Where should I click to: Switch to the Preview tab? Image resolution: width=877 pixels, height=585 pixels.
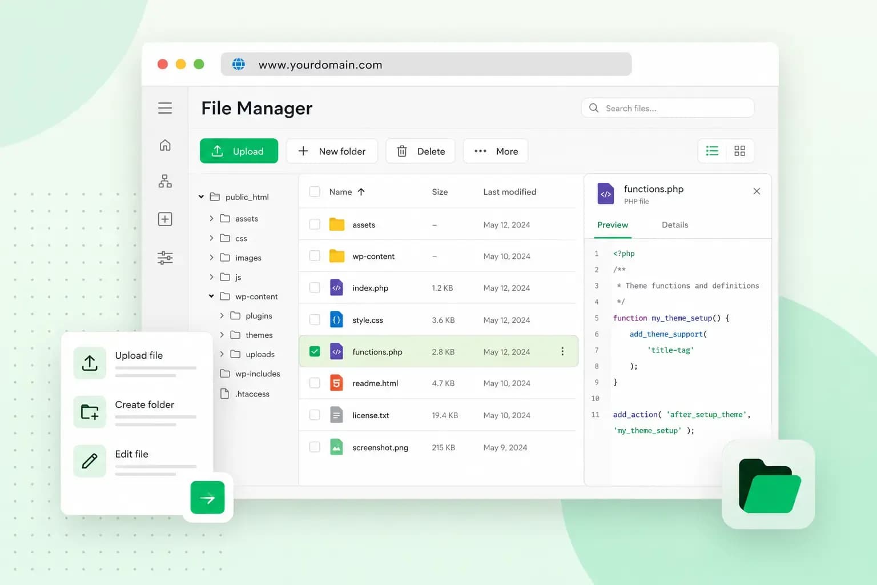pyautogui.click(x=613, y=225)
